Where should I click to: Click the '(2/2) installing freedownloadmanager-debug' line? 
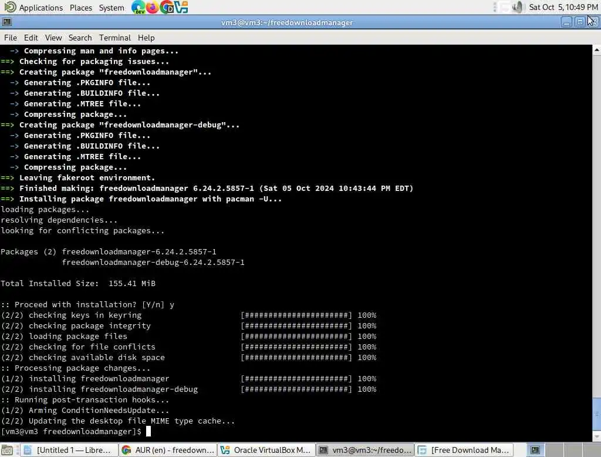click(188, 389)
